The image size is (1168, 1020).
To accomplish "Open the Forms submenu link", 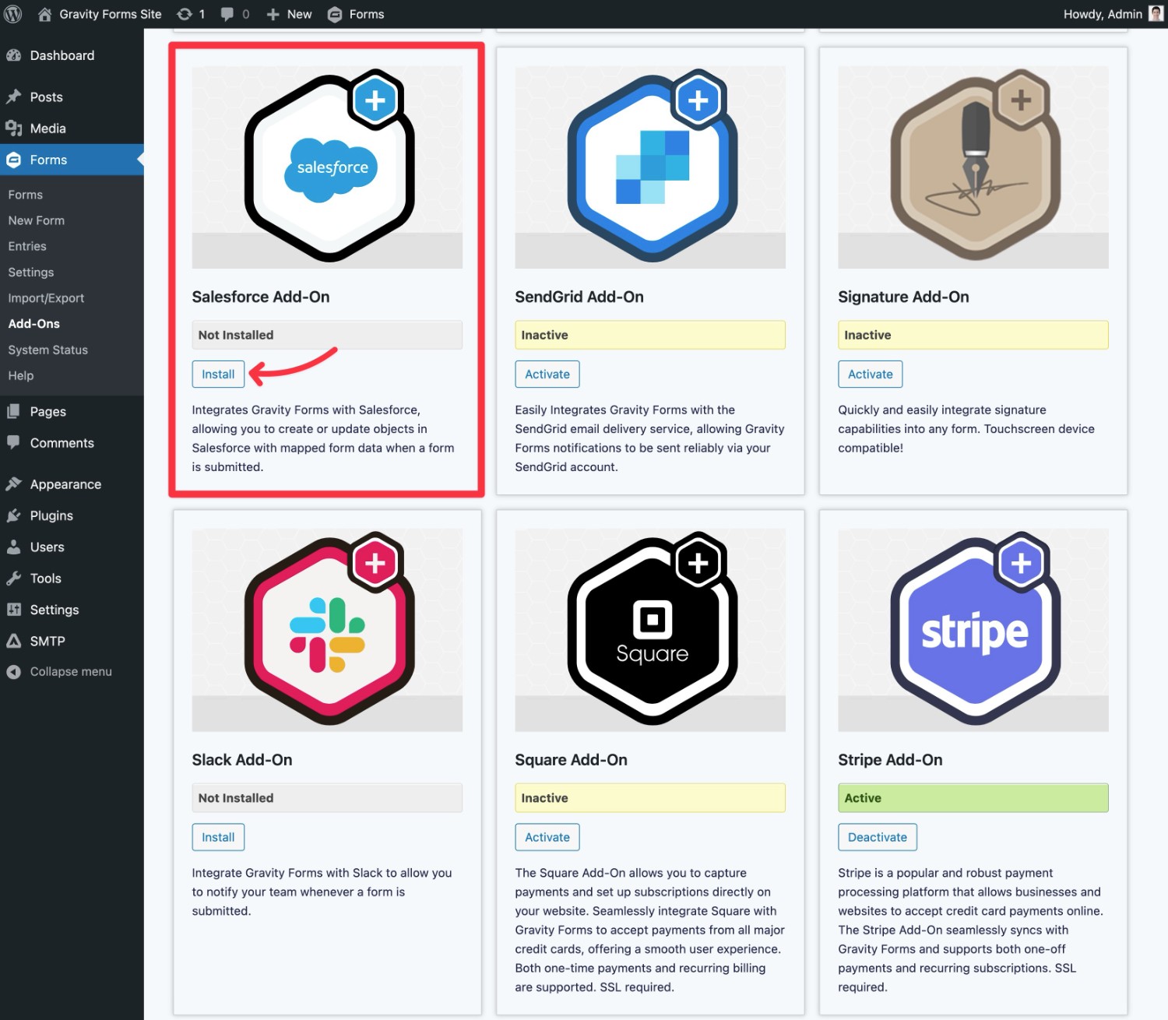I will pos(26,195).
